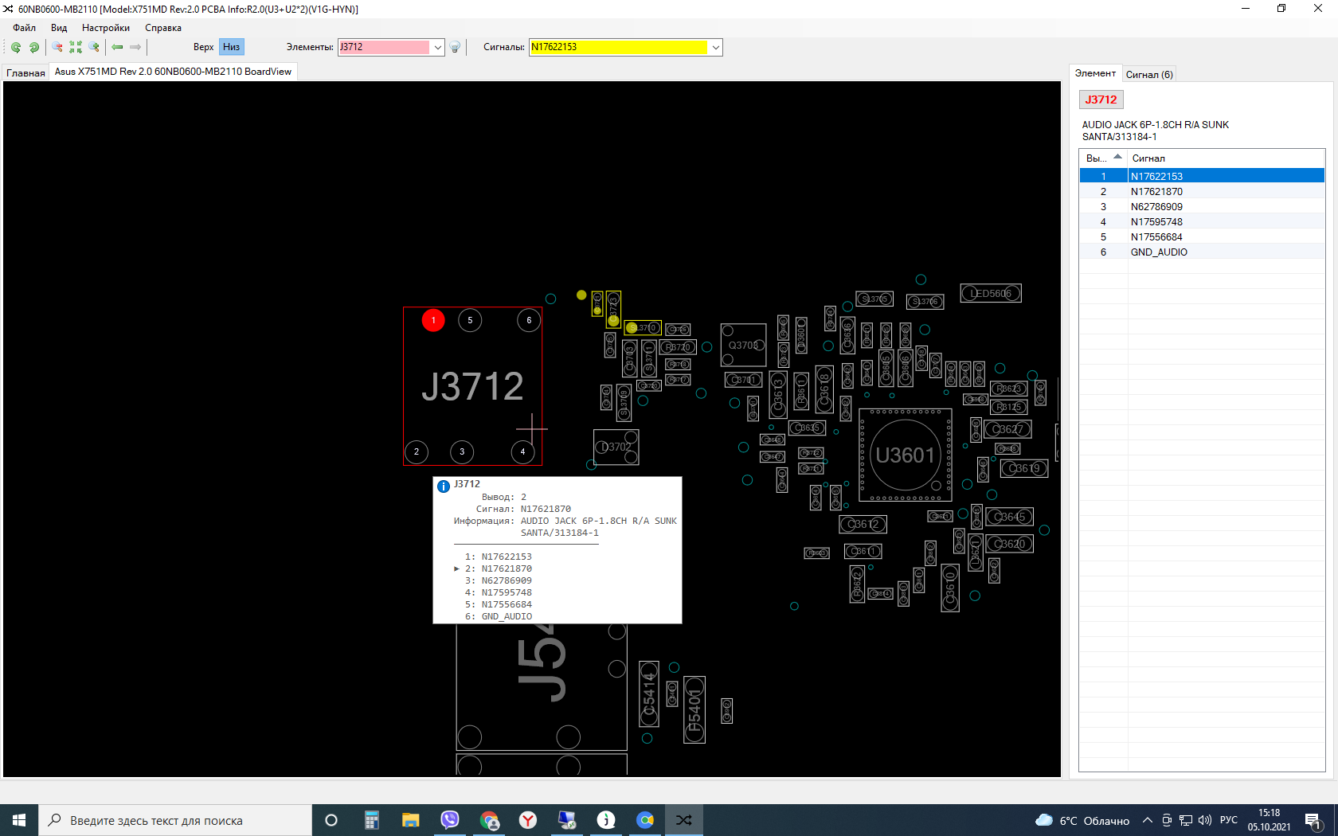Select the U3601 chip on board

pos(906,455)
